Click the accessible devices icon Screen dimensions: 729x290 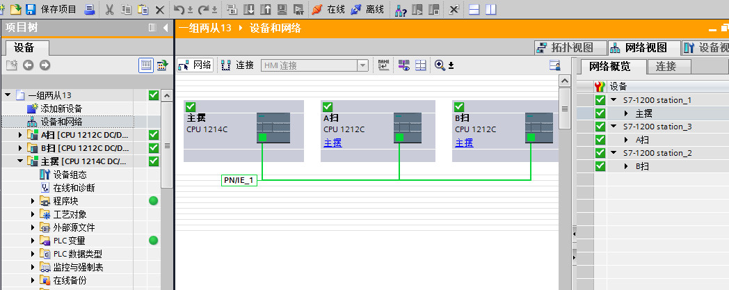coord(401,9)
